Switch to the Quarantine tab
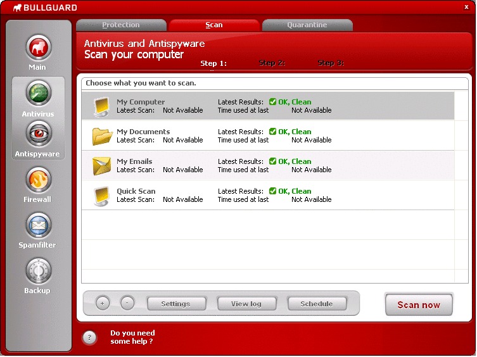The image size is (477, 357). [307, 25]
